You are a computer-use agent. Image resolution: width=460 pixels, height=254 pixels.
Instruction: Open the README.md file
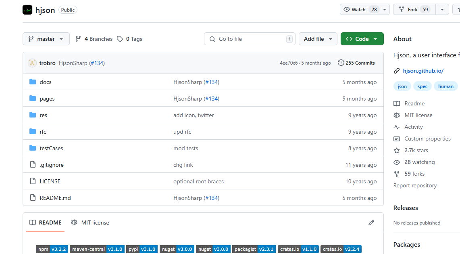pyautogui.click(x=55, y=198)
